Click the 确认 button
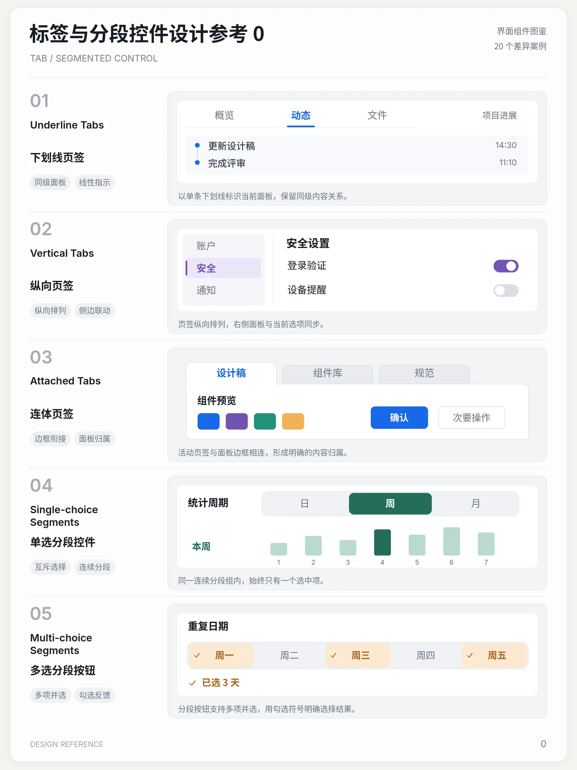The image size is (577, 770). tap(399, 418)
